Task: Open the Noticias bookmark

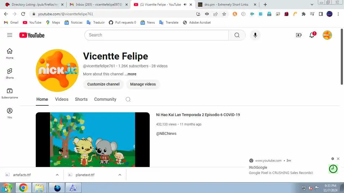Action: coord(73,23)
